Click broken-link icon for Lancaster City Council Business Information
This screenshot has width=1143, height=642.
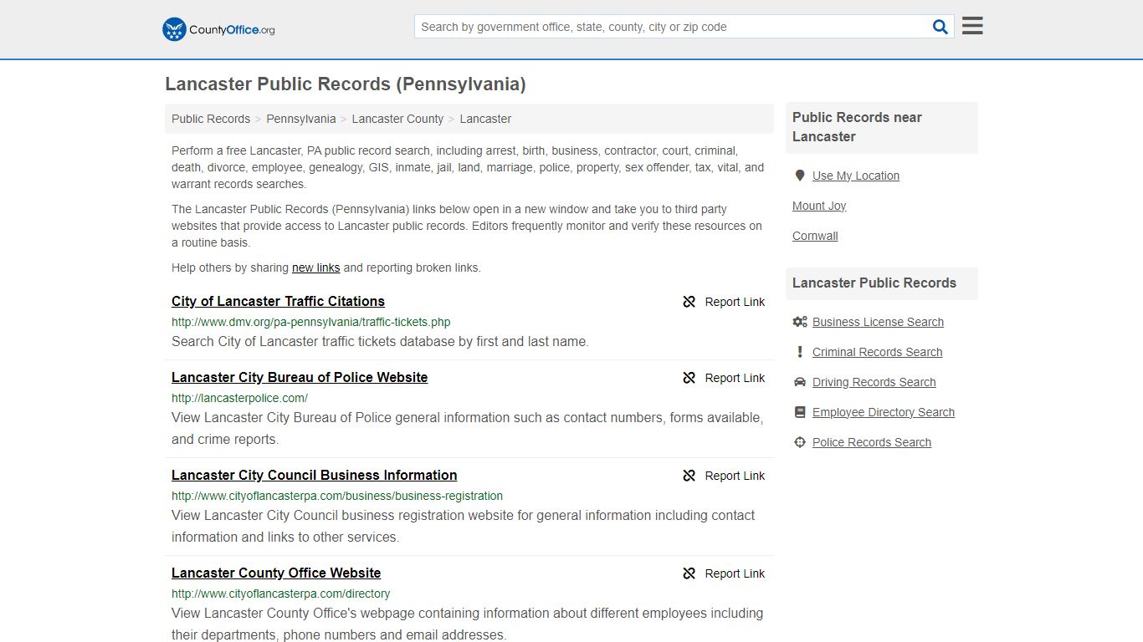click(689, 476)
